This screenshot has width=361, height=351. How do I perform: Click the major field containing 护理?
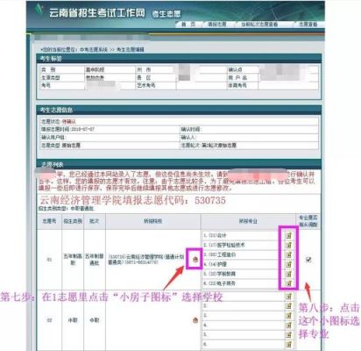coord(243,264)
